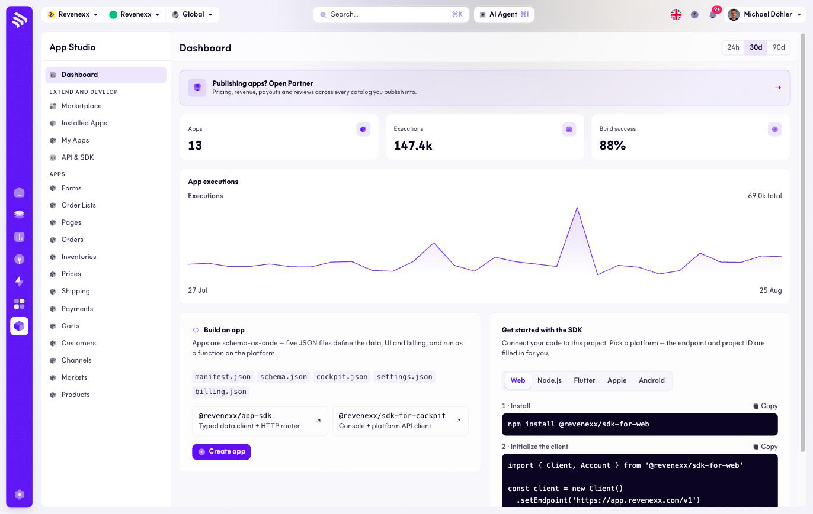Open the Prices app

106,274
